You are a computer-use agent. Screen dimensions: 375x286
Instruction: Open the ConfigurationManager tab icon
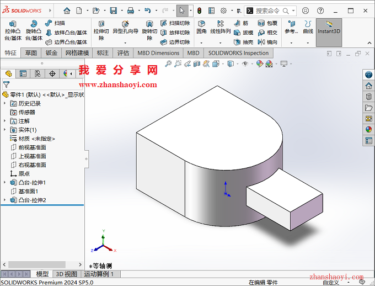(x=37, y=73)
